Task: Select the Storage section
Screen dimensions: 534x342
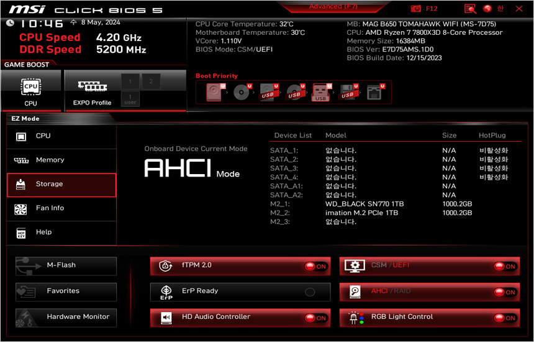Action: point(61,185)
